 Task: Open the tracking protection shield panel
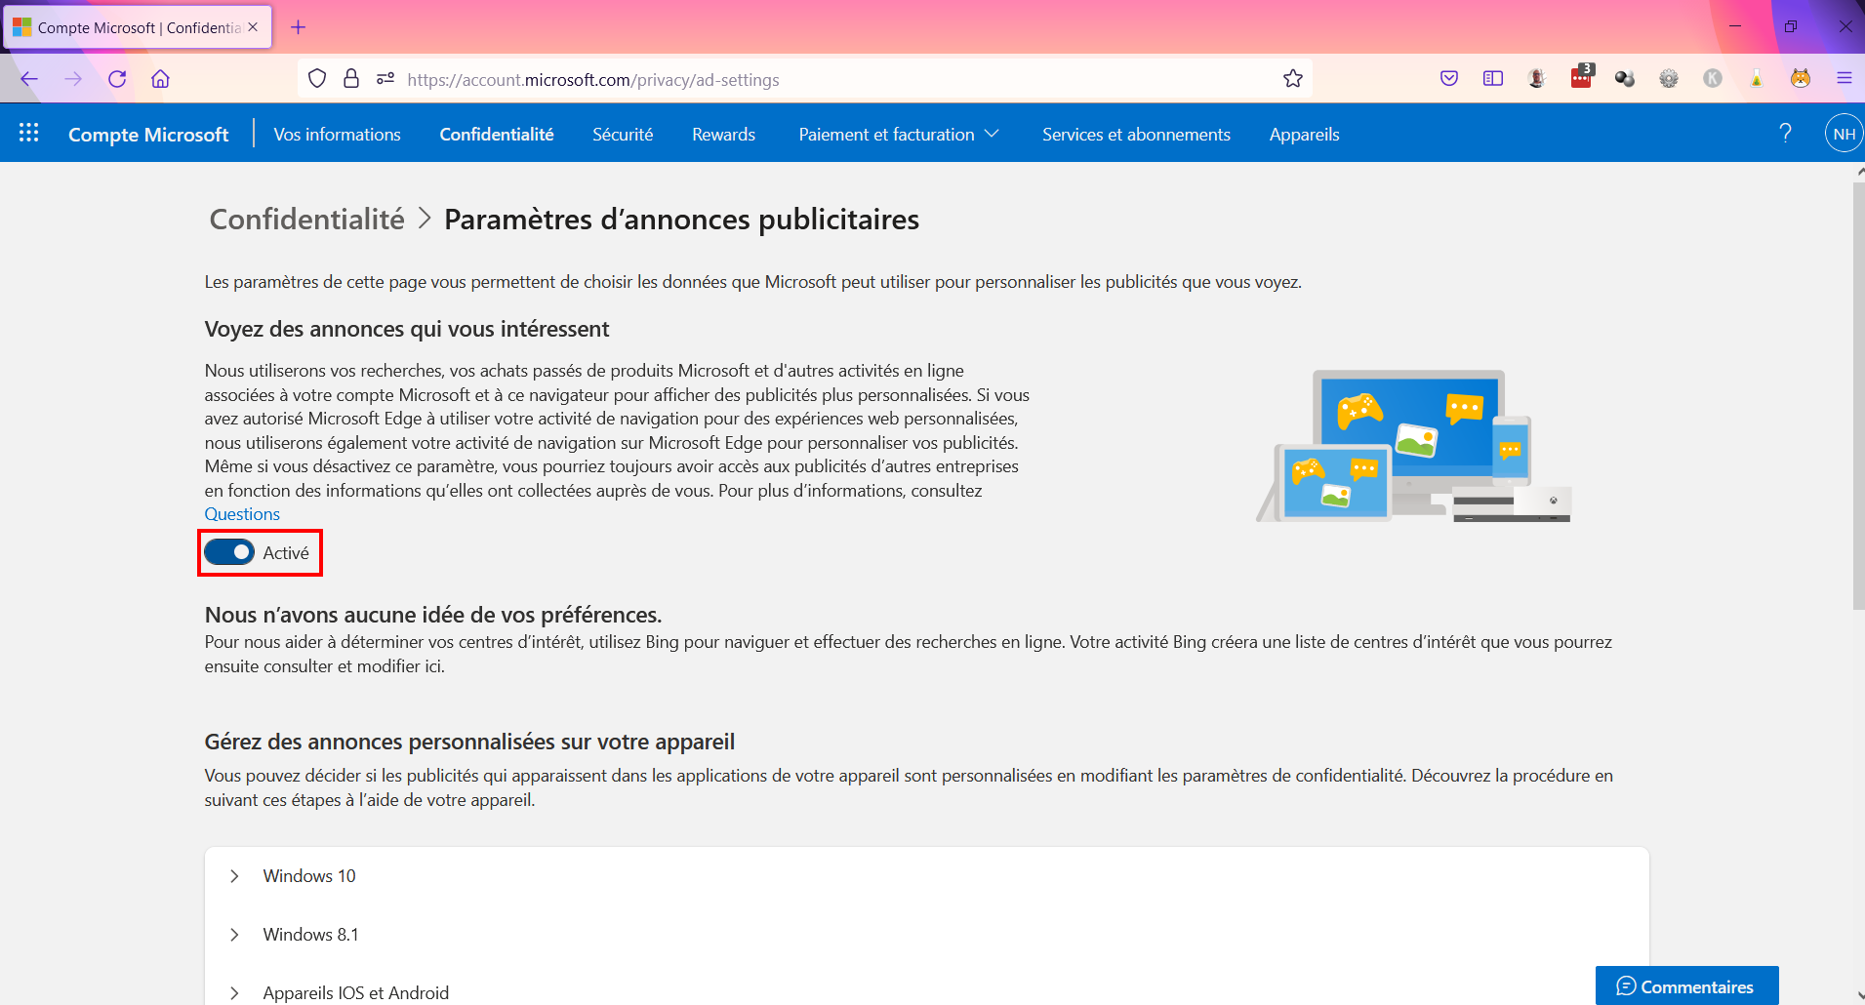(317, 79)
